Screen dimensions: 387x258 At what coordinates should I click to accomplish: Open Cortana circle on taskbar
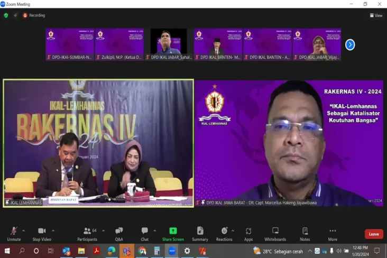36,251
